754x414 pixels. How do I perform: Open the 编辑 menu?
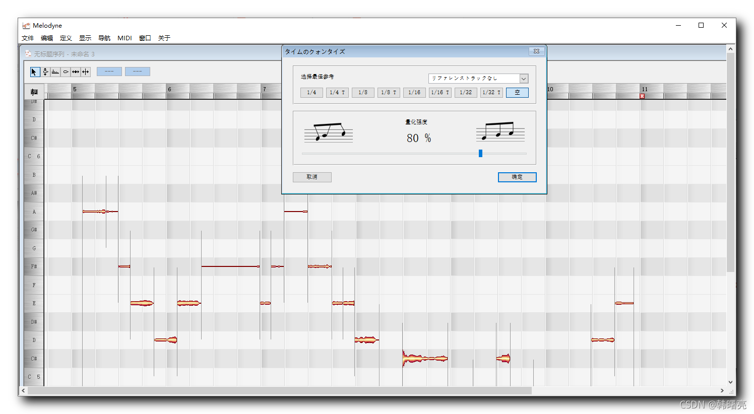click(x=47, y=38)
